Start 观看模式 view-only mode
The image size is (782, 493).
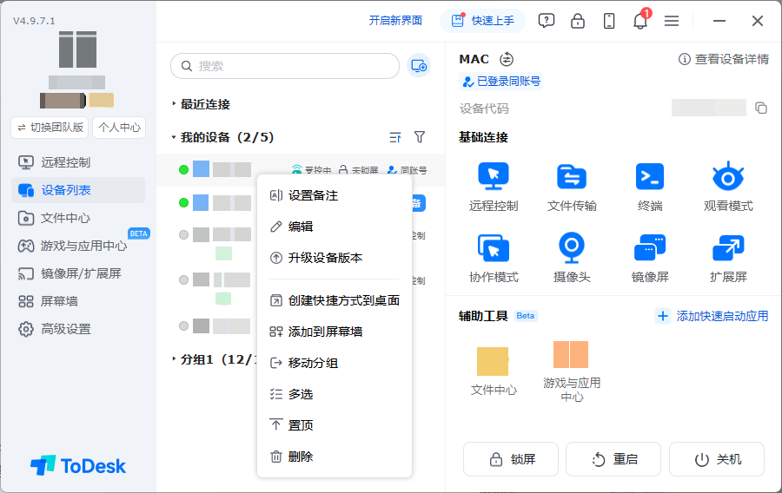[728, 176]
